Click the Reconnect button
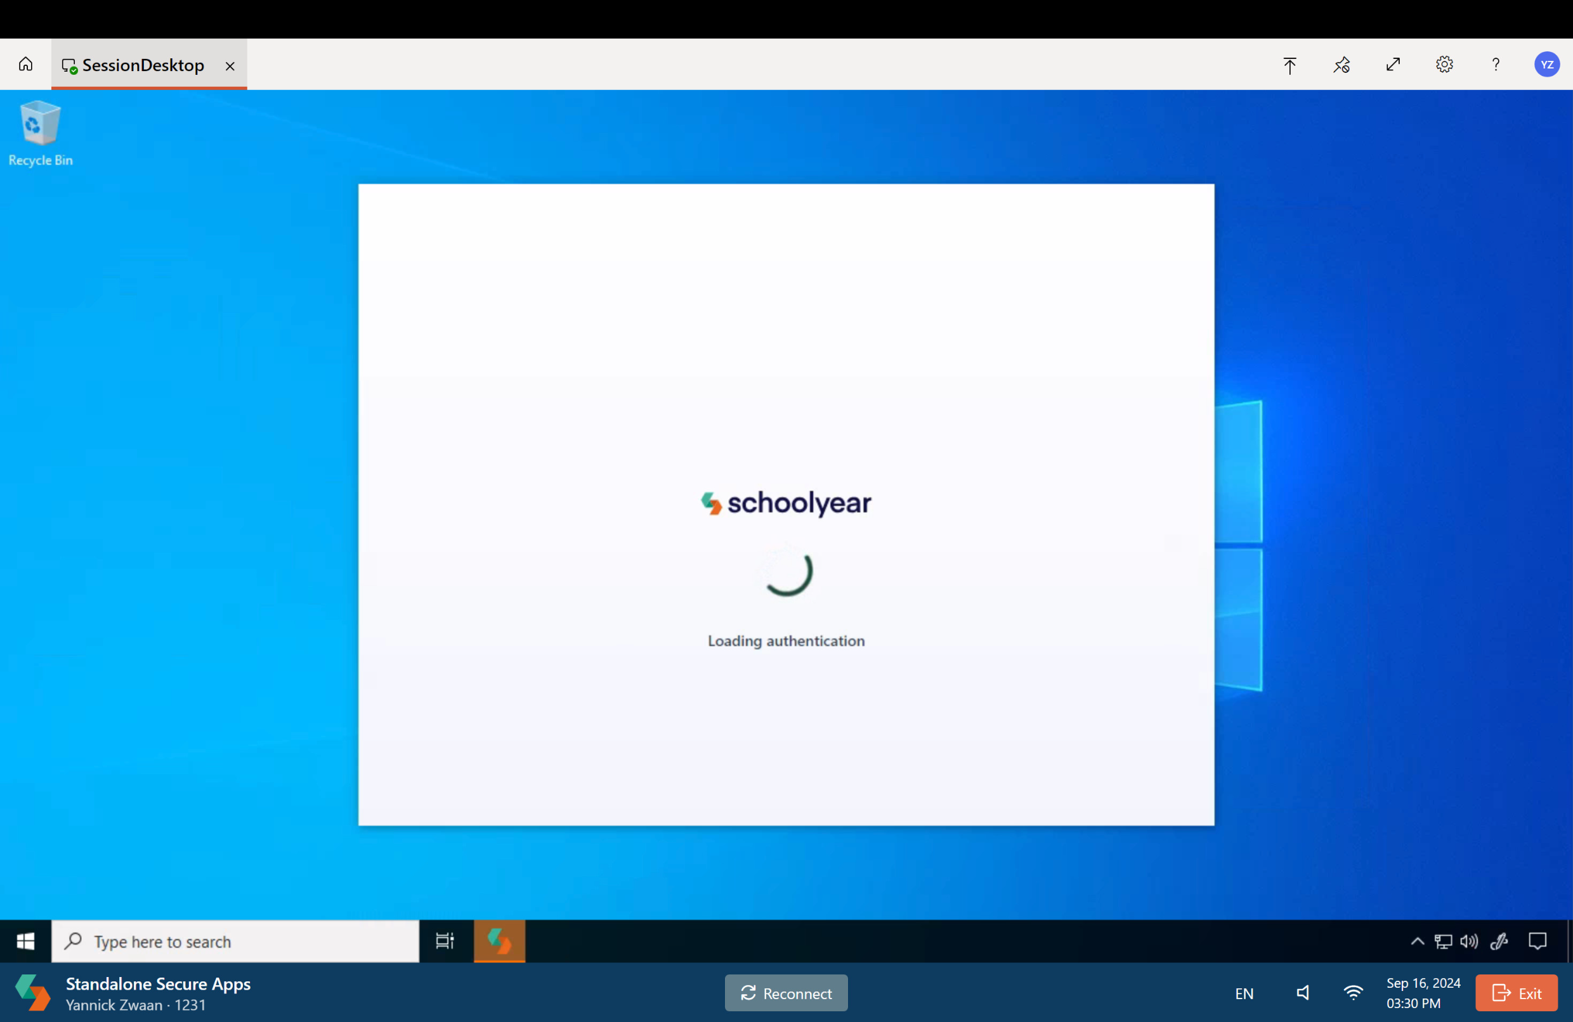 [x=786, y=993]
